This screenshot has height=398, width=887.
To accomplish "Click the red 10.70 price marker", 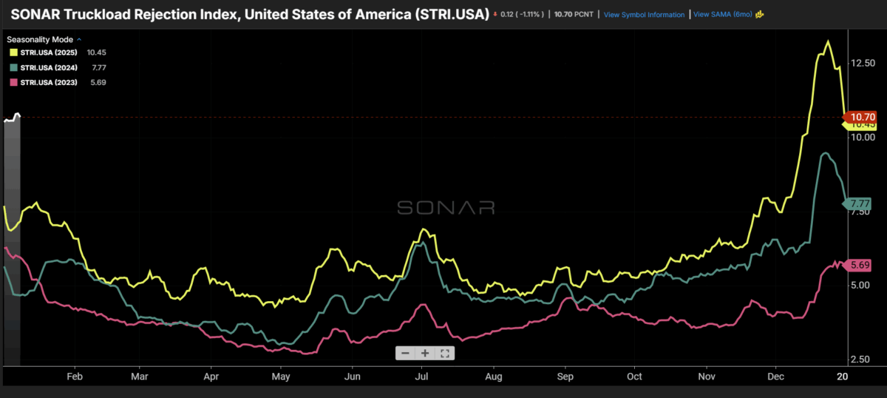I will pos(862,117).
